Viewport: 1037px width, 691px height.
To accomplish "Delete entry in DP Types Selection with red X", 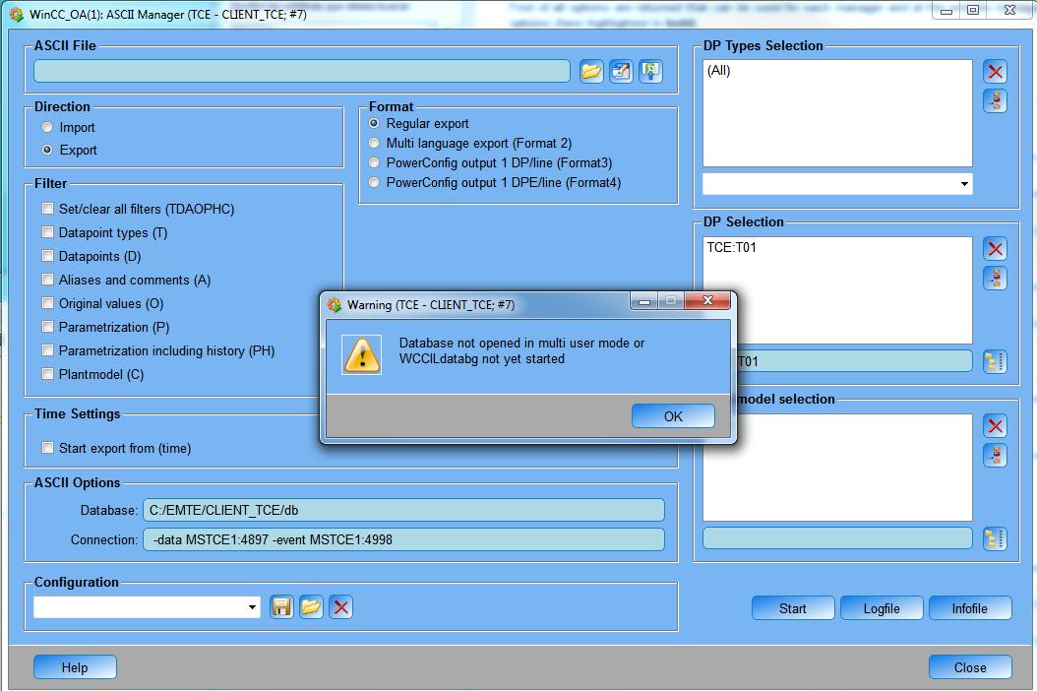I will pyautogui.click(x=995, y=72).
